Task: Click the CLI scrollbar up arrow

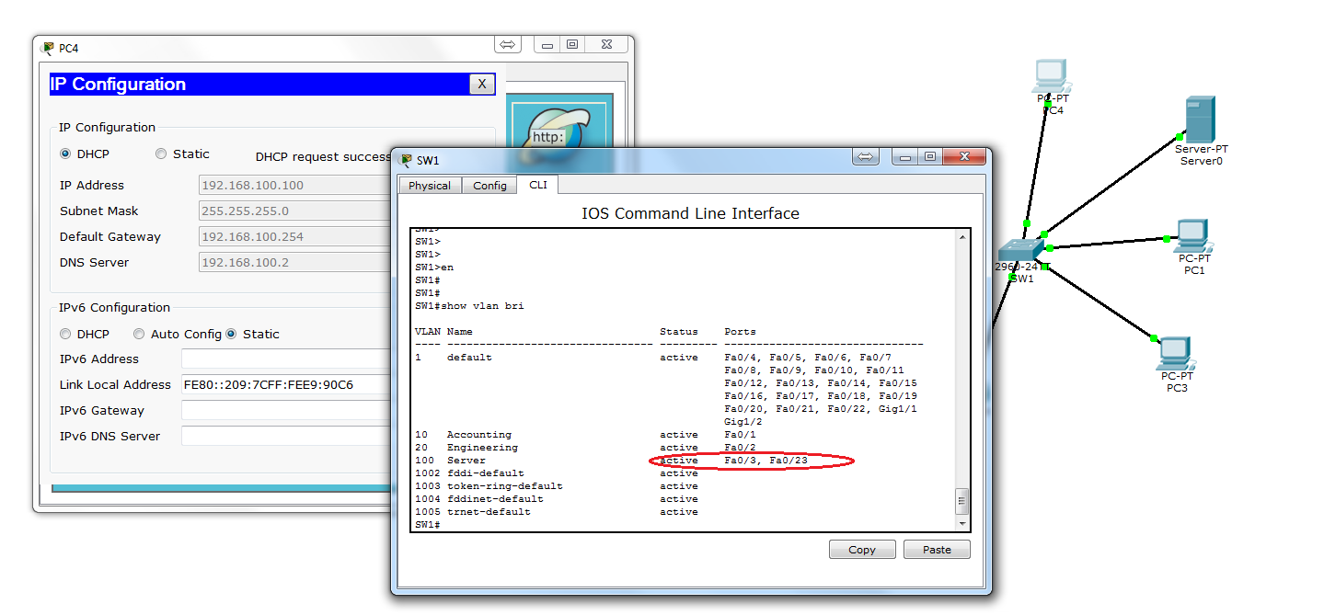Action: 962,237
